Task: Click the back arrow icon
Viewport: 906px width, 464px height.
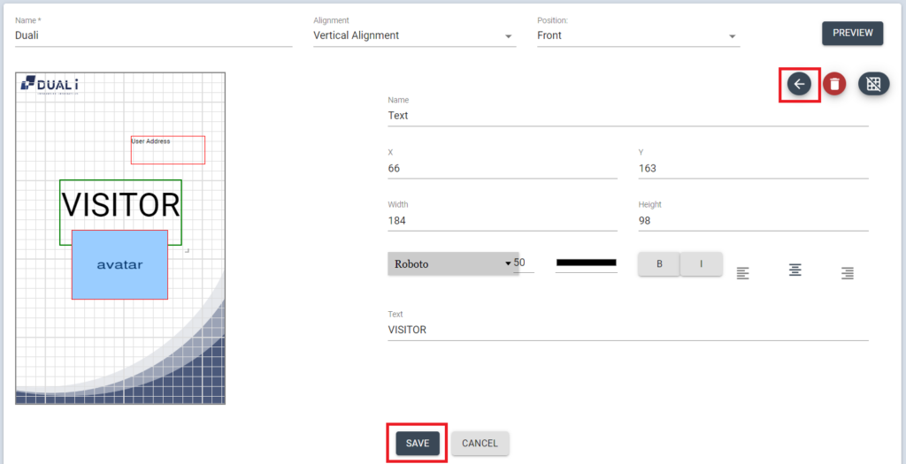Action: point(799,84)
